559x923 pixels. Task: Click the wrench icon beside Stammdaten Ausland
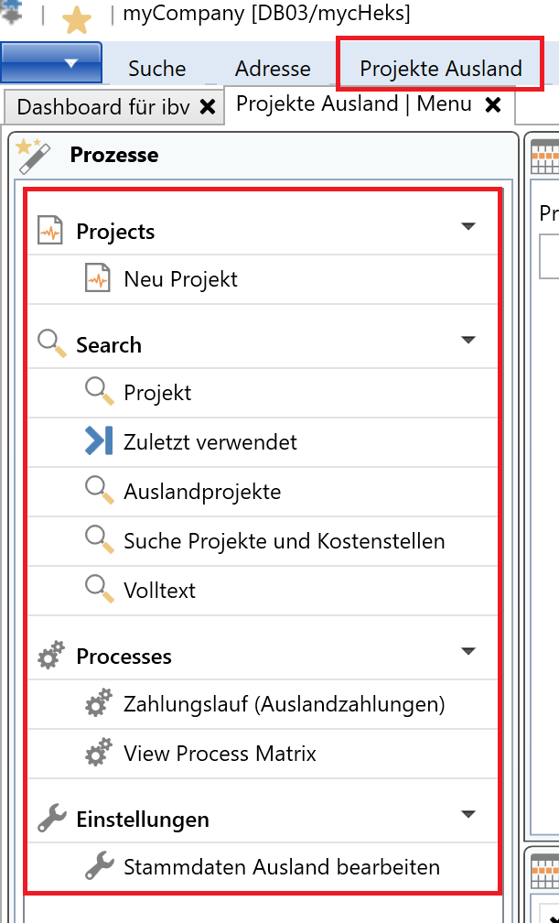[98, 866]
